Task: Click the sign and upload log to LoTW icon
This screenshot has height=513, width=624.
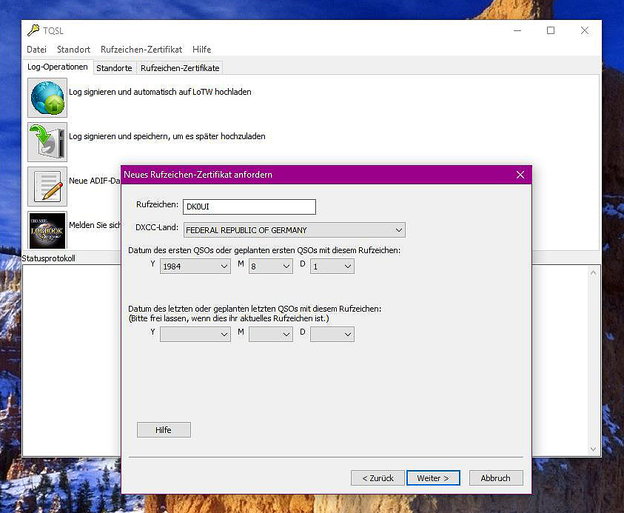Action: click(x=47, y=98)
